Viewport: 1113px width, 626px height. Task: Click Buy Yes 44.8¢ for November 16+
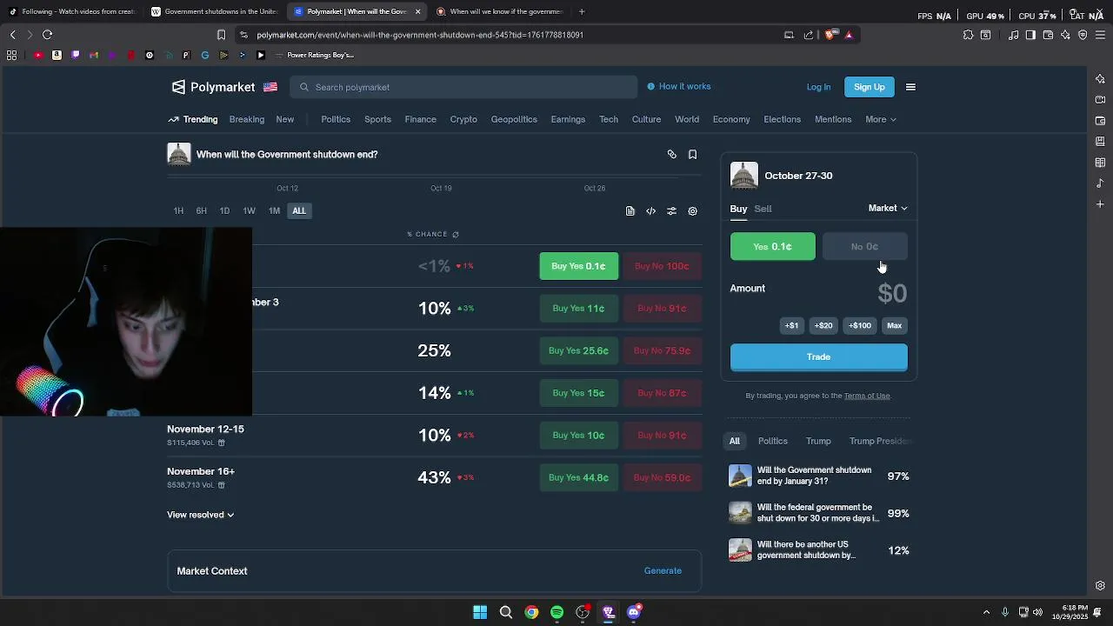(578, 478)
